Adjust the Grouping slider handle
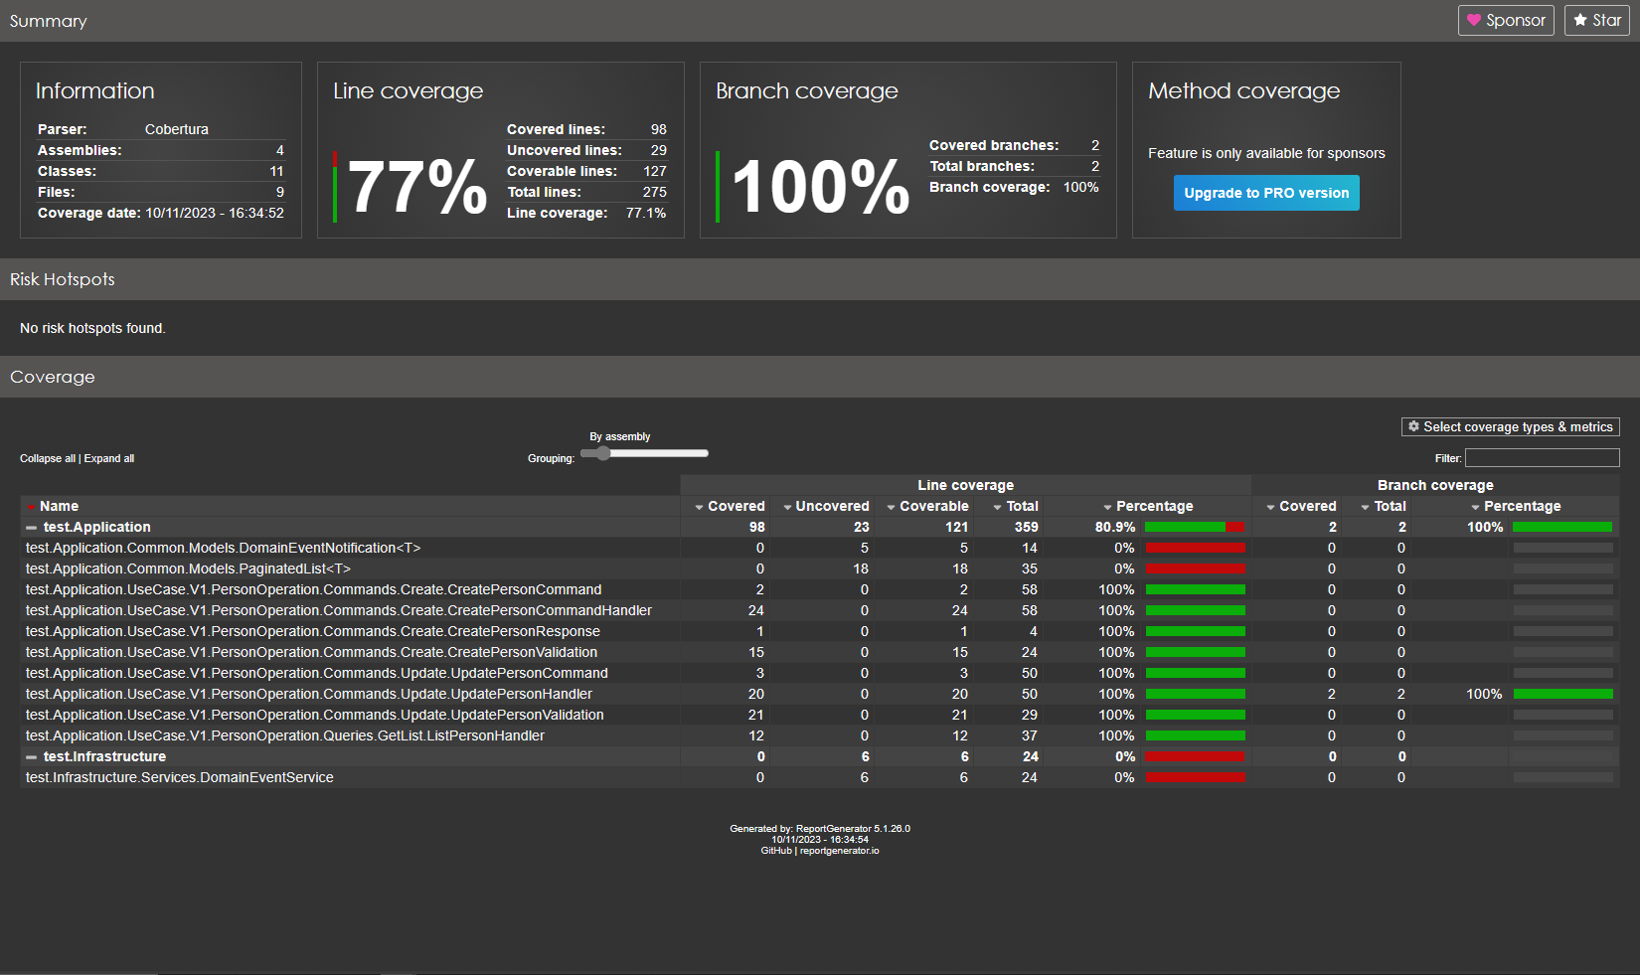Viewport: 1640px width, 975px height. pyautogui.click(x=602, y=453)
